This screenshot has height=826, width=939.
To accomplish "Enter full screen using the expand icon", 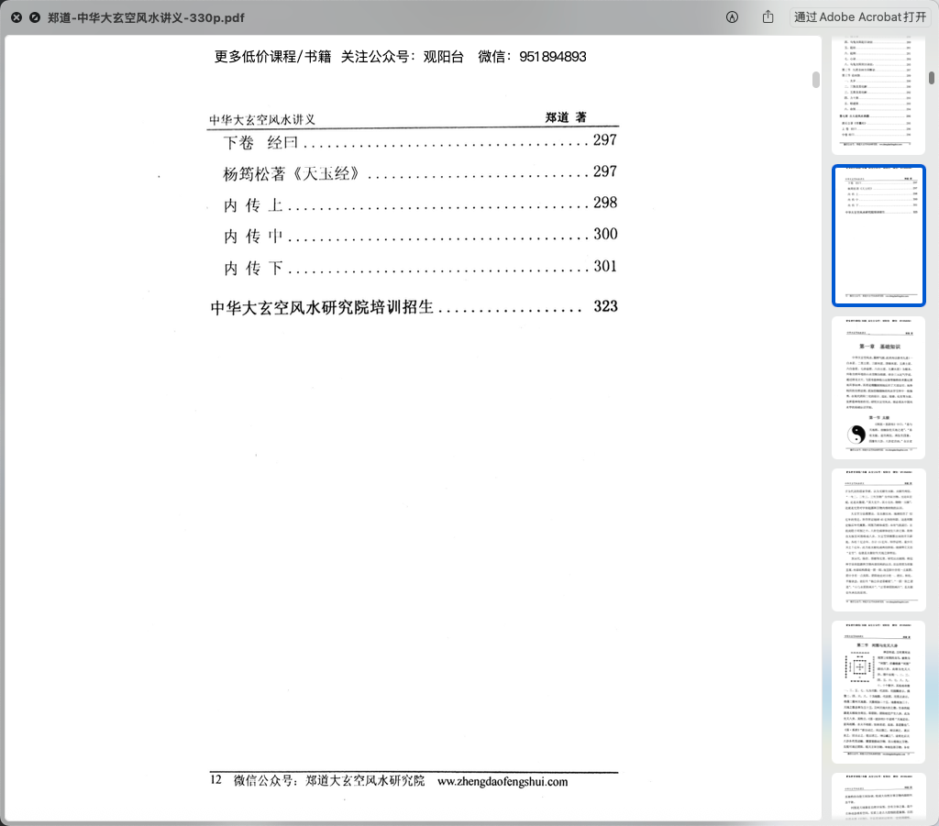I will pyautogui.click(x=35, y=17).
